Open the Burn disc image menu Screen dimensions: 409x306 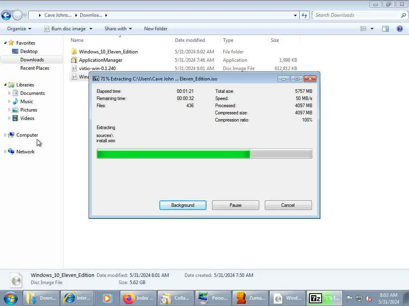coord(68,29)
